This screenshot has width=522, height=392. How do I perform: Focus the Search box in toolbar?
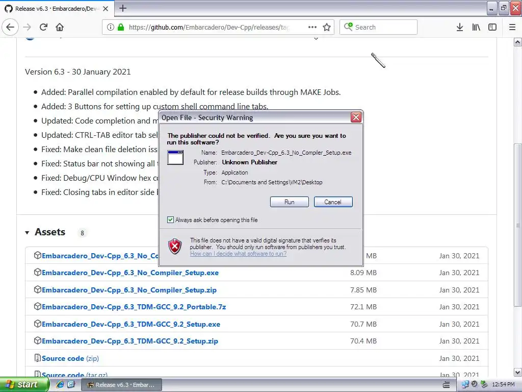(378, 27)
